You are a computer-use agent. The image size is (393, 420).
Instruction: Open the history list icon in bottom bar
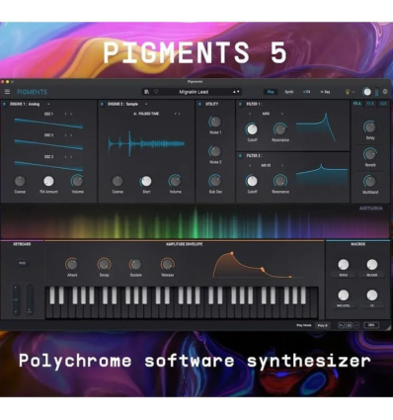point(349,325)
